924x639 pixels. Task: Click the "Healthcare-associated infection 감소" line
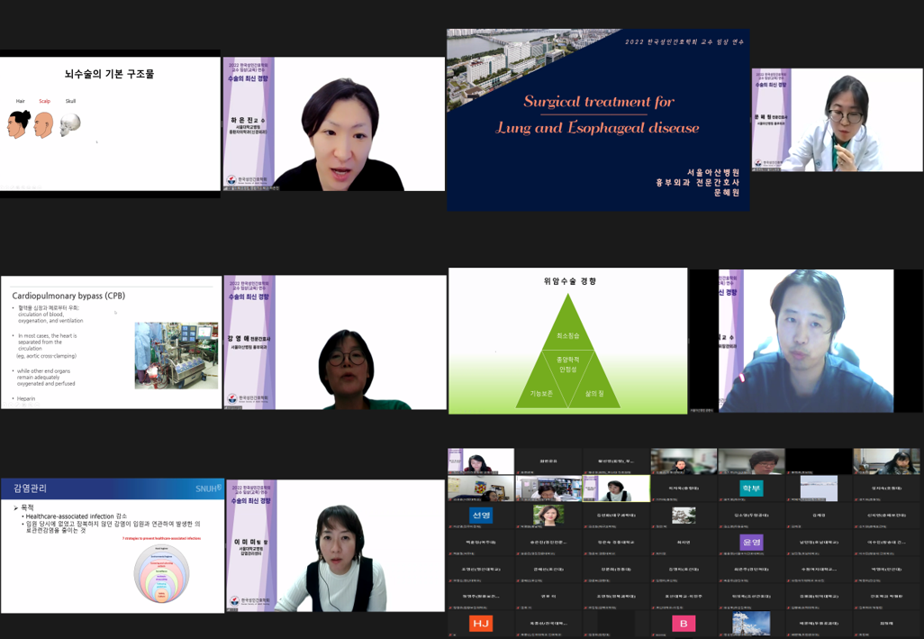[76, 516]
